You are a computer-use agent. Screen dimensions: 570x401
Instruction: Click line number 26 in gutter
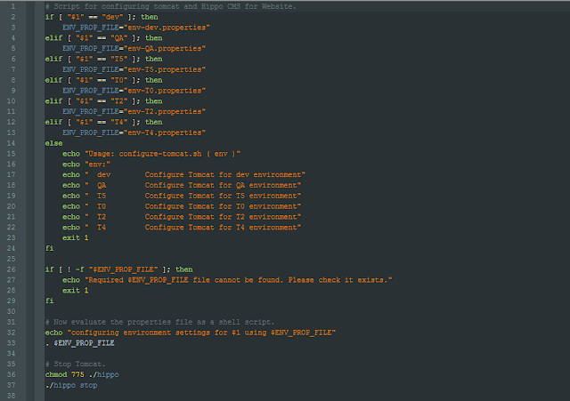tap(12, 269)
